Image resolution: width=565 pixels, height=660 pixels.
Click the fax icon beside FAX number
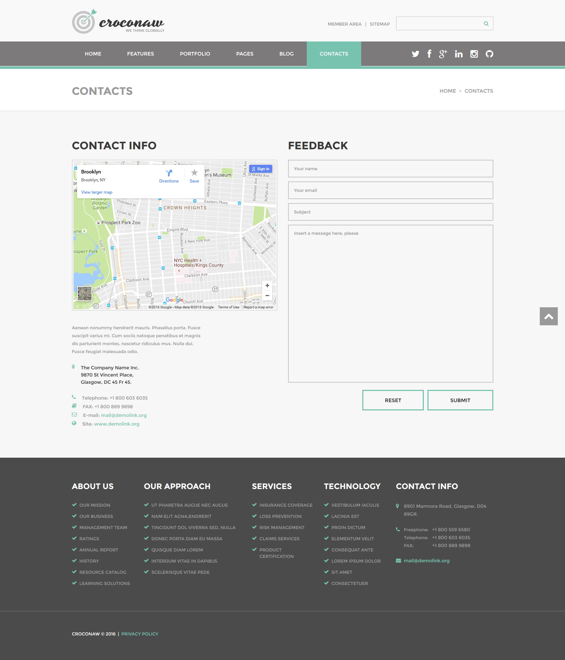tap(74, 406)
